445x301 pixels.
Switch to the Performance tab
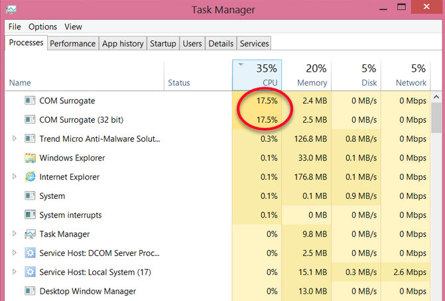pos(72,44)
